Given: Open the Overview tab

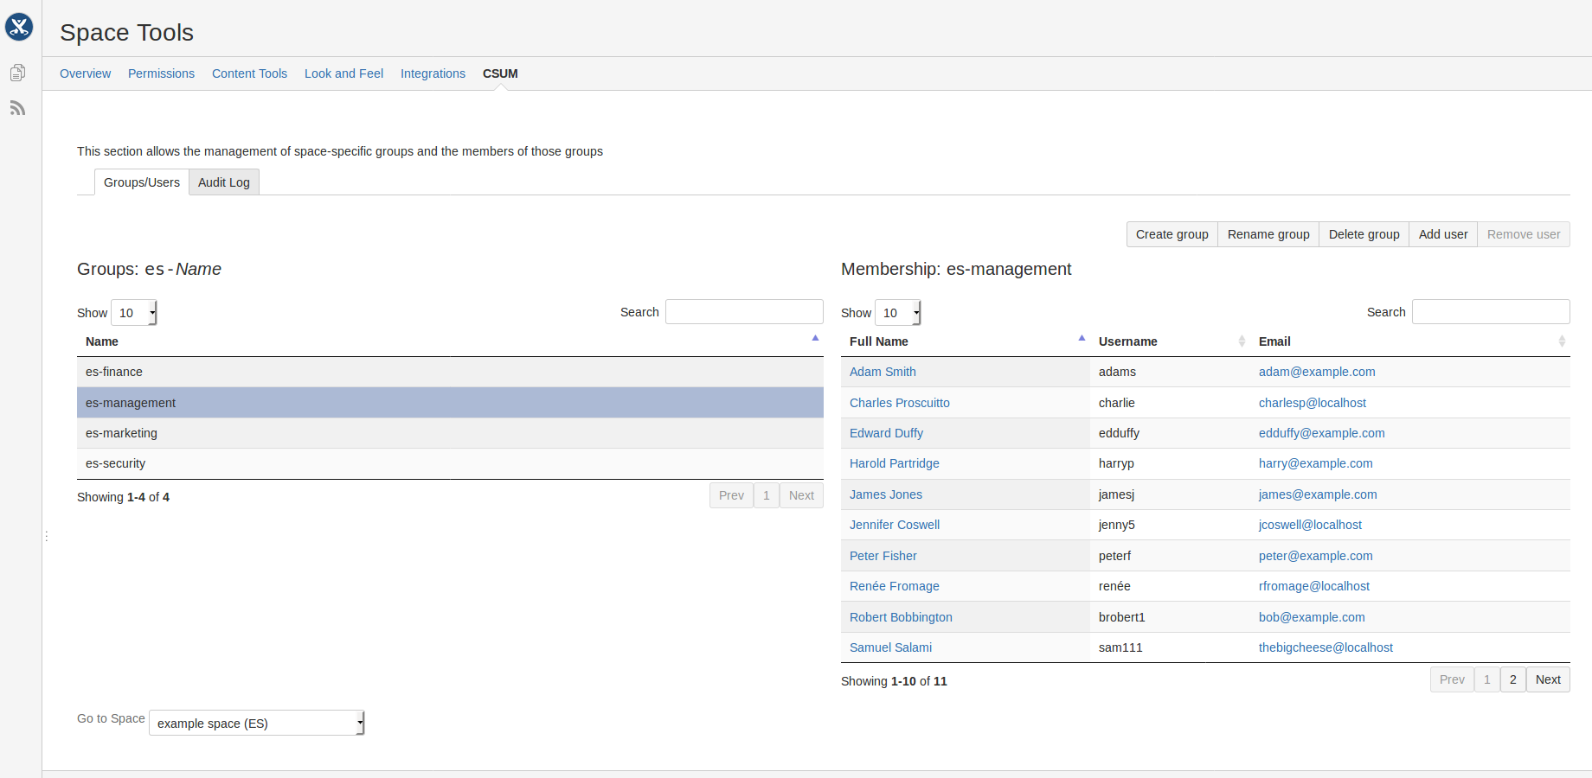Looking at the screenshot, I should click(85, 73).
